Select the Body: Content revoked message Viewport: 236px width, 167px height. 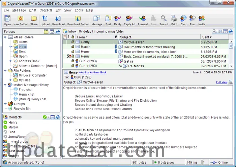146,56
